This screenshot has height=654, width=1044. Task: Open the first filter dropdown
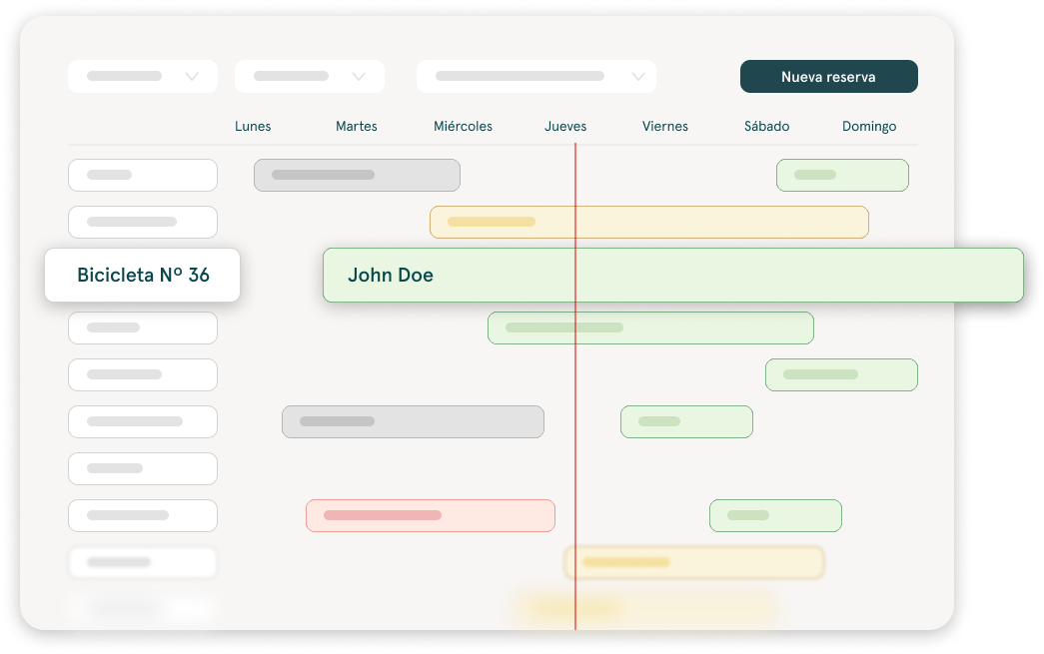tap(143, 77)
